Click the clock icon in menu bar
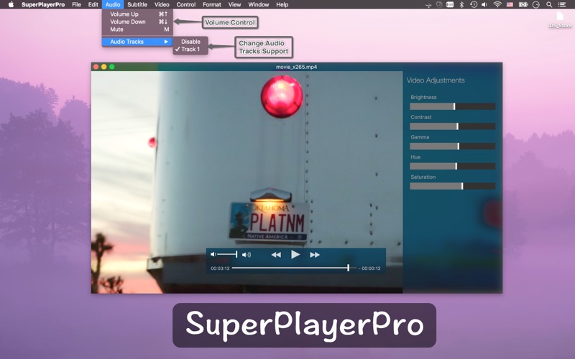 (x=536, y=5)
